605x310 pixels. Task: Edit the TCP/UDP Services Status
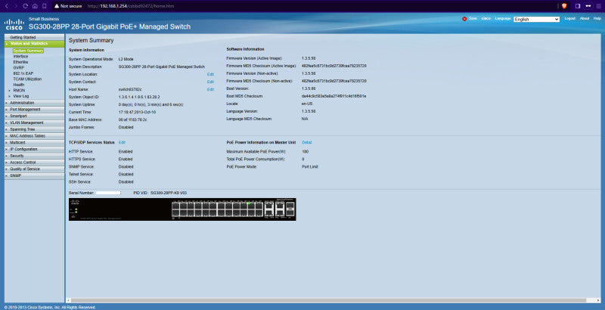[x=122, y=142]
